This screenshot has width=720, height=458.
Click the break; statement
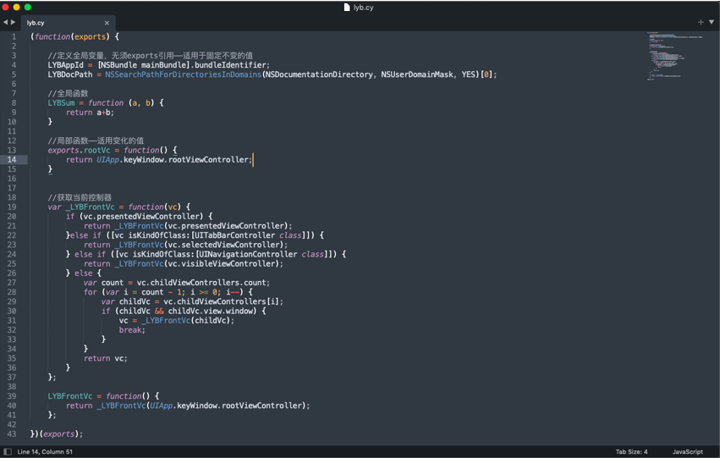pyautogui.click(x=132, y=330)
